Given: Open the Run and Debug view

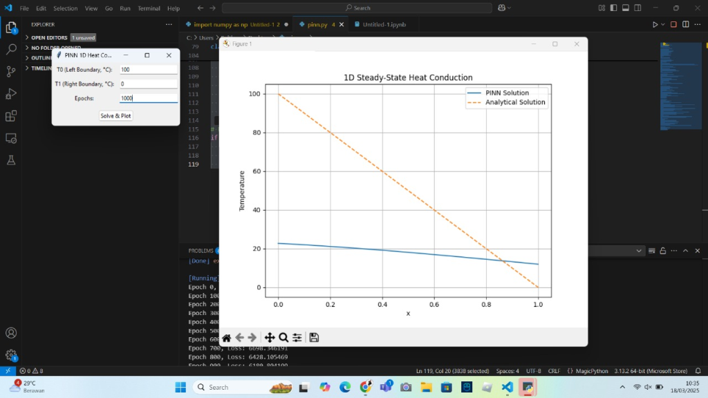Looking at the screenshot, I should coord(11,94).
